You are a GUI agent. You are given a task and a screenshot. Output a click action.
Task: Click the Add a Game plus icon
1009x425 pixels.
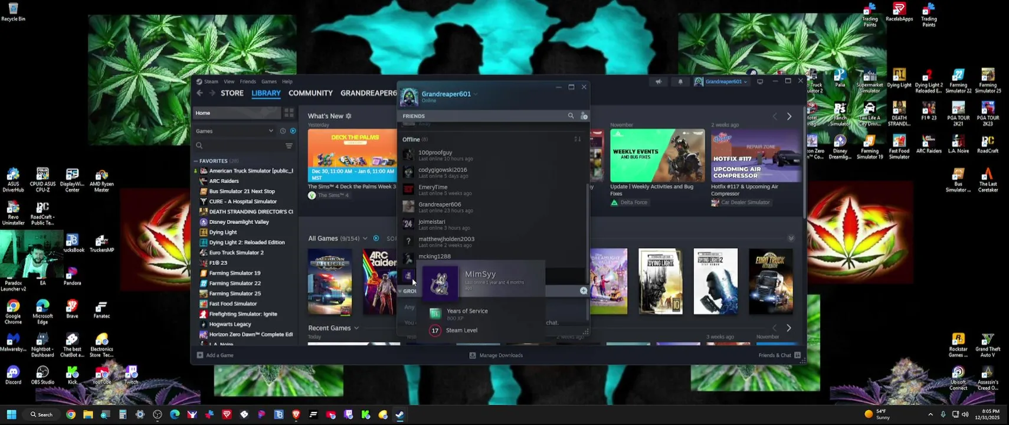click(200, 355)
